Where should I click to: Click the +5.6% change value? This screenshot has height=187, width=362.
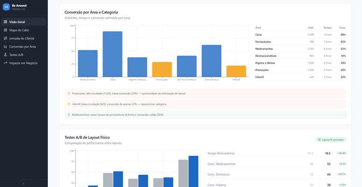(x=342, y=185)
